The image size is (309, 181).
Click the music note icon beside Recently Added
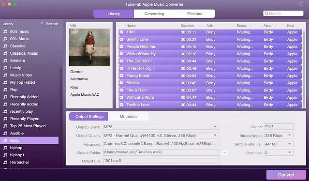click(5, 97)
